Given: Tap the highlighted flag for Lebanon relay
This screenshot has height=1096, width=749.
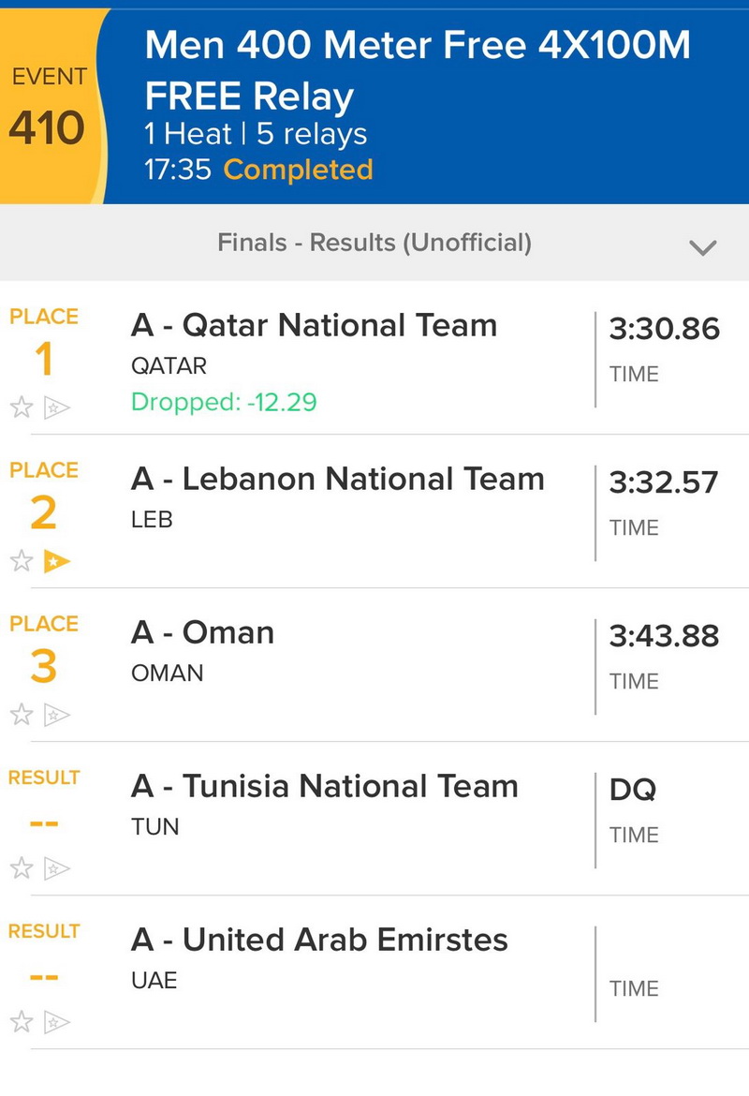Looking at the screenshot, I should click(57, 561).
